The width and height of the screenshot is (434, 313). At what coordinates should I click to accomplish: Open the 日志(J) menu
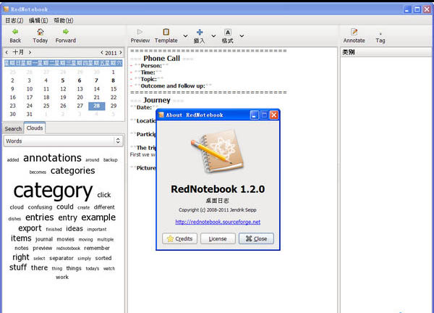(x=14, y=20)
